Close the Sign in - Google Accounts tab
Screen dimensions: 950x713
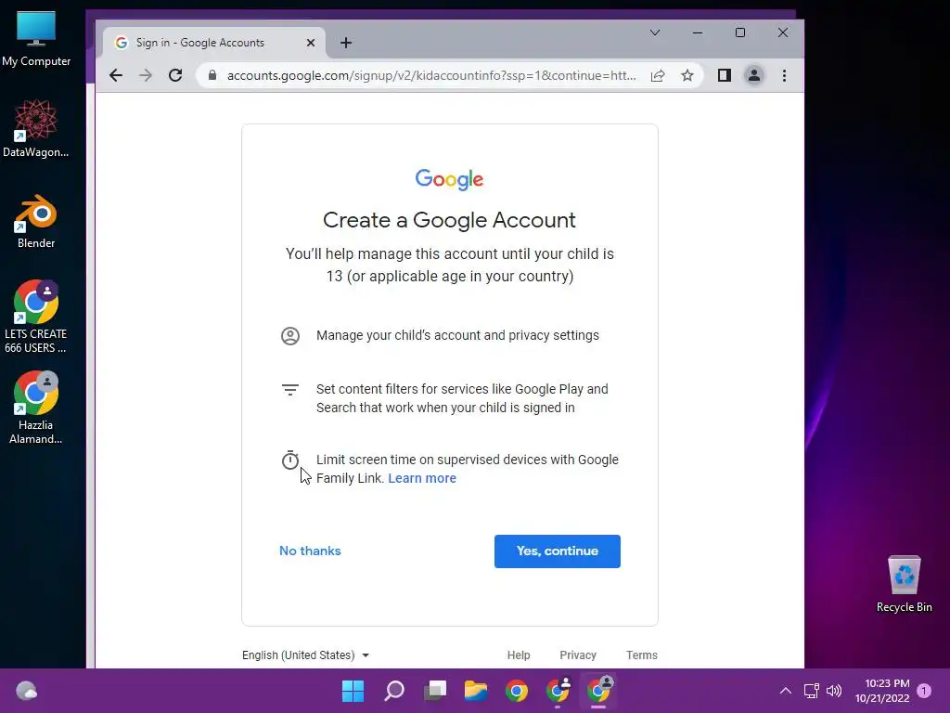tap(311, 43)
